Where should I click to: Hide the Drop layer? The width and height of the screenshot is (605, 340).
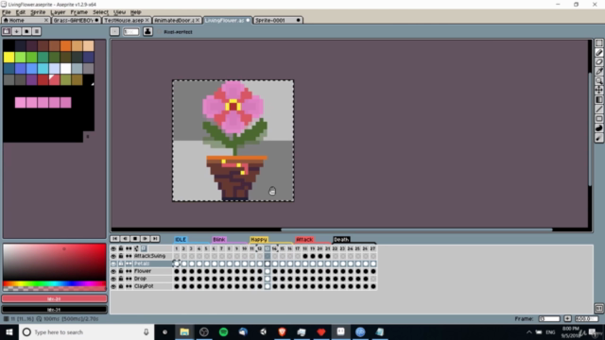(113, 279)
